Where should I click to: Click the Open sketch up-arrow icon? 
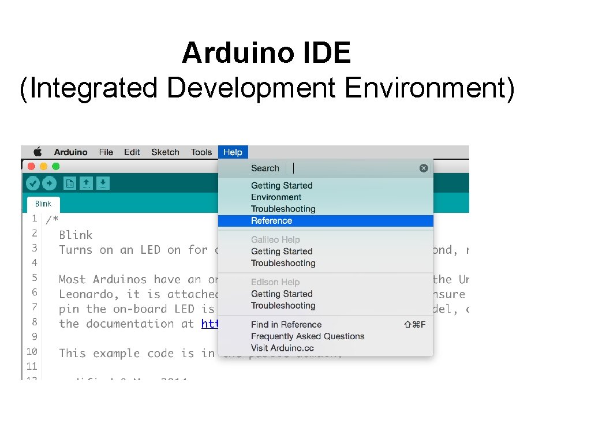click(87, 183)
